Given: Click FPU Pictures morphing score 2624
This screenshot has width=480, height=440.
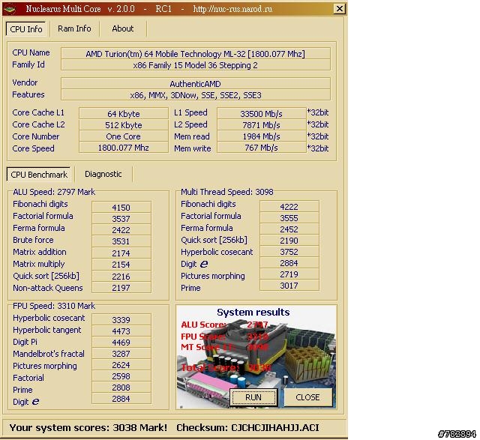Looking at the screenshot, I should (x=121, y=365).
